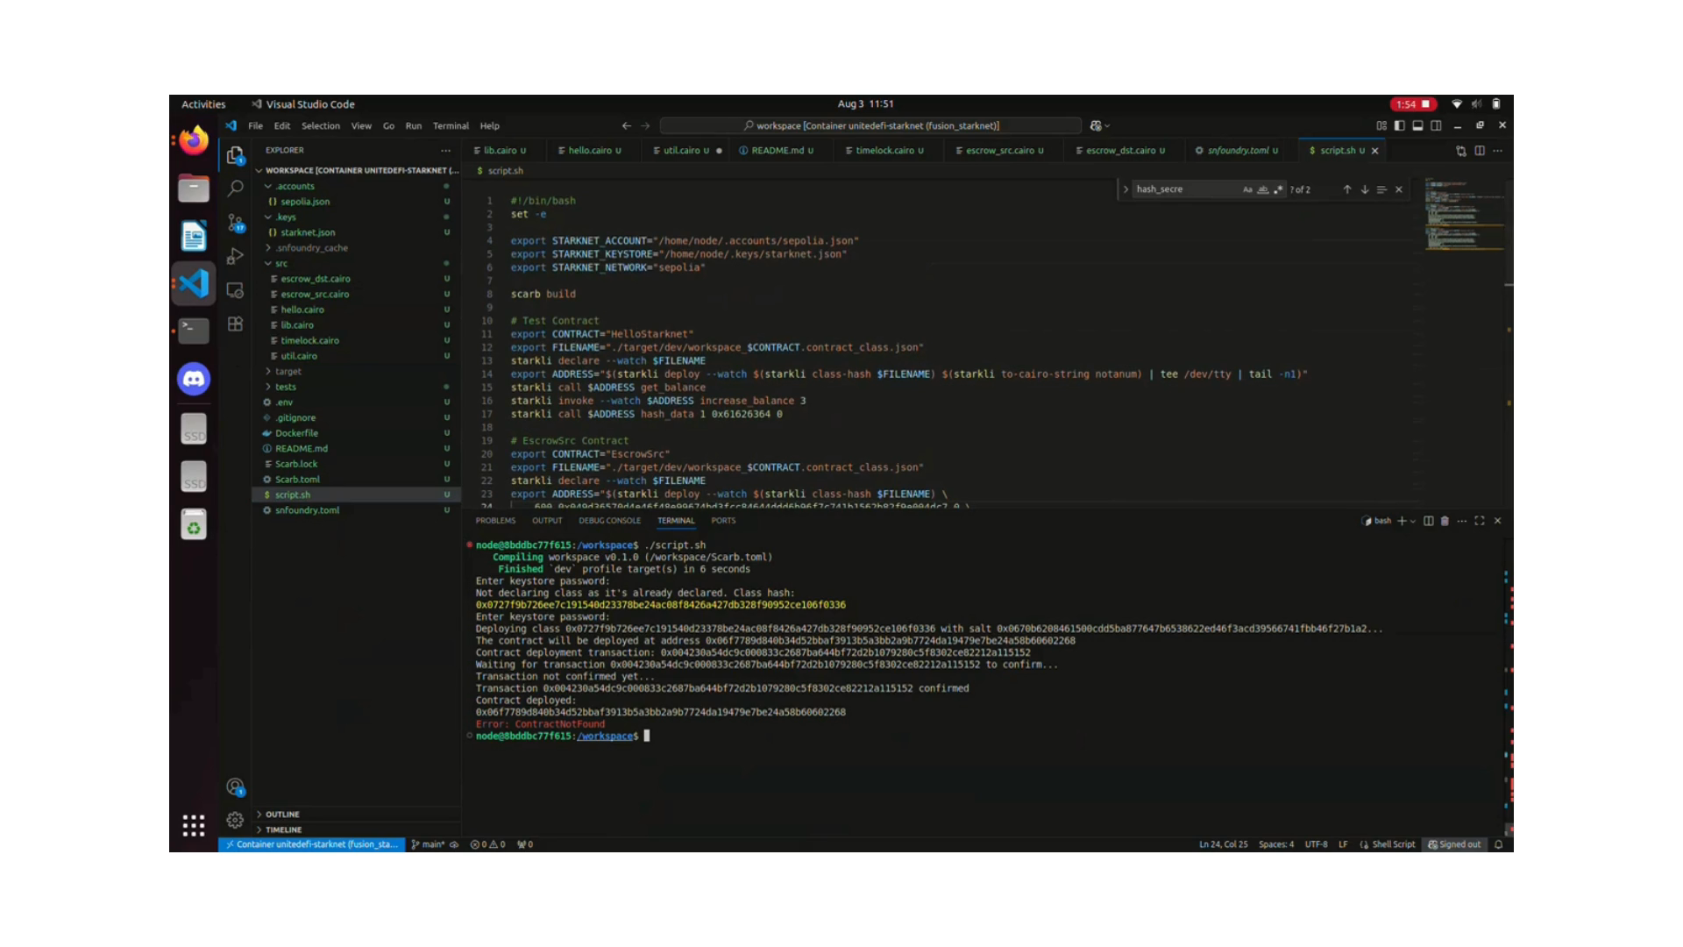Image resolution: width=1683 pixels, height=947 pixels.
Task: Expand the find widget replace chevron
Action: tap(1126, 189)
